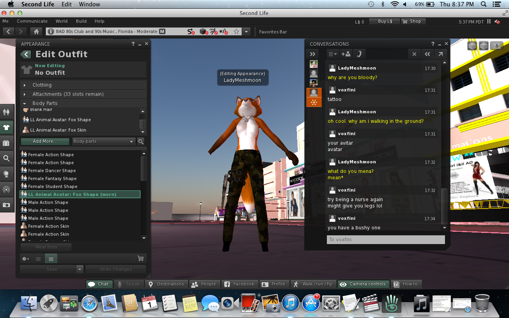Click the no-build cube icon in location bar
This screenshot has height=318, width=509.
click(203, 31)
